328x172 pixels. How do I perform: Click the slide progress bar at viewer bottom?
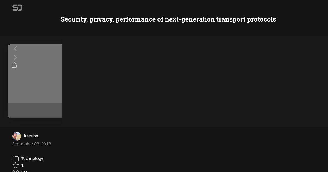tap(35, 117)
